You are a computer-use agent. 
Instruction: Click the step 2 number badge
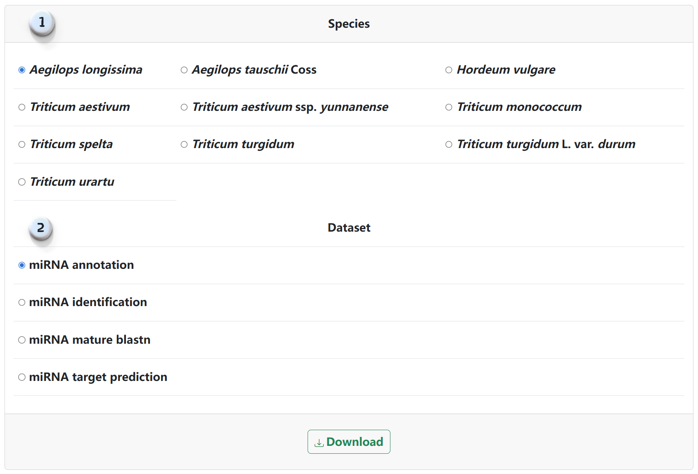pyautogui.click(x=41, y=228)
